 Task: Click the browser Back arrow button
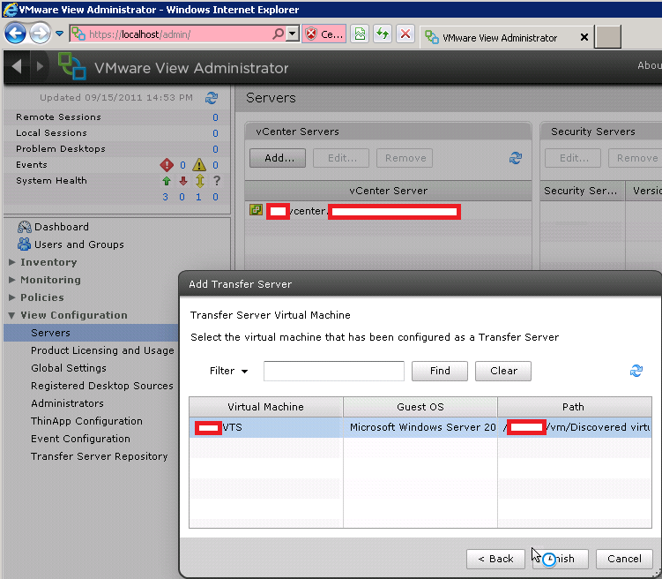(15, 34)
